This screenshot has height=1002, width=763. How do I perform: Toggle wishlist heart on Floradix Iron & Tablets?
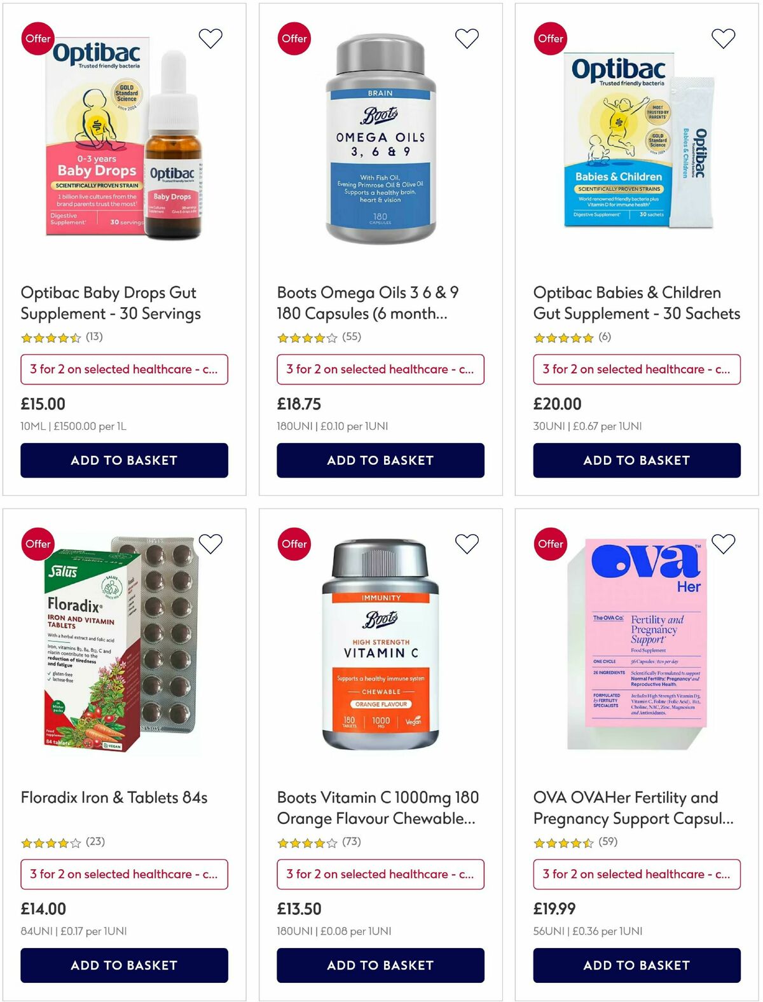(x=210, y=544)
